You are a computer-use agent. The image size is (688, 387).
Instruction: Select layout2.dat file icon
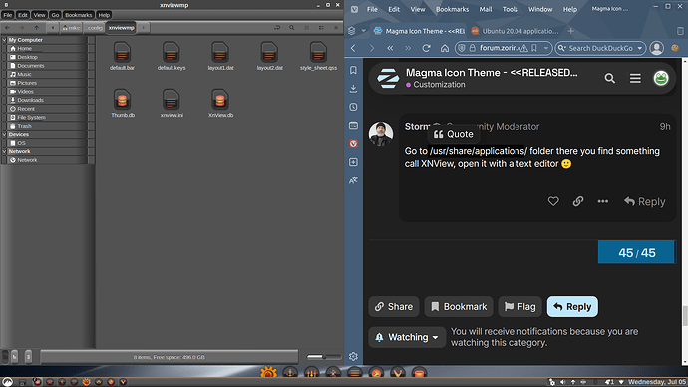tap(269, 52)
